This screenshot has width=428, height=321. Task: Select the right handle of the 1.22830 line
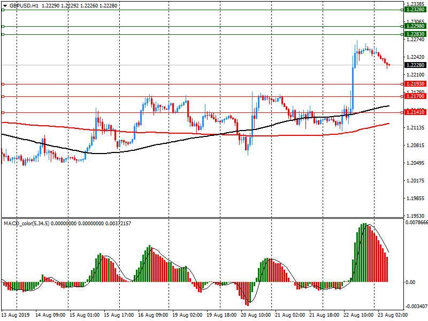point(402,34)
